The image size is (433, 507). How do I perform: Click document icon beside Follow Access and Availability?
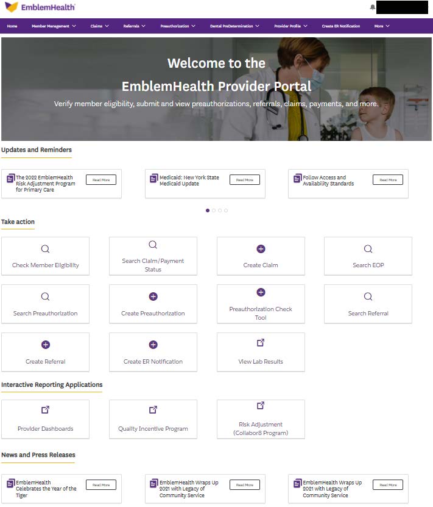pos(297,178)
